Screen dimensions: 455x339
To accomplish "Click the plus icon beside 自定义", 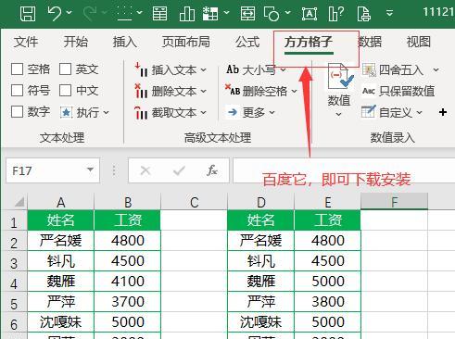I will tap(443, 112).
